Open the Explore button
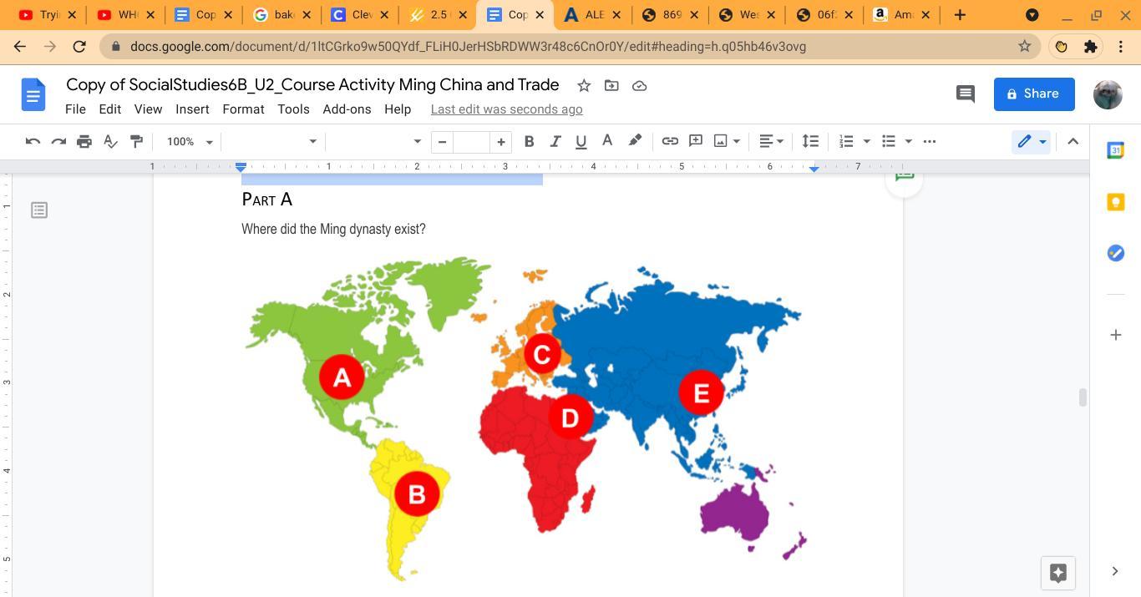The image size is (1141, 597). point(1057,573)
